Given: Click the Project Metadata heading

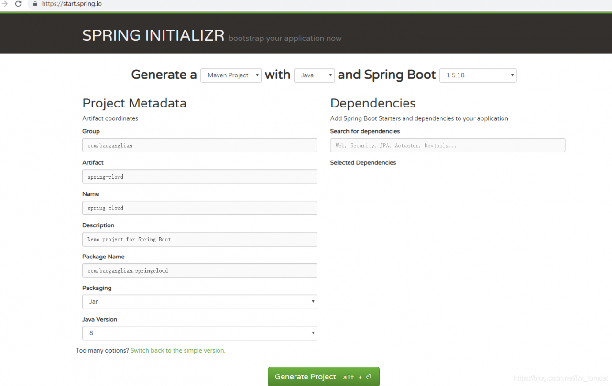Looking at the screenshot, I should click(x=134, y=103).
